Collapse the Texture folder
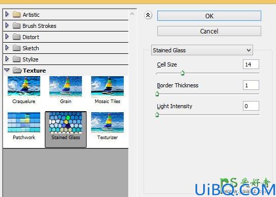The image size is (276, 197). tap(7, 70)
